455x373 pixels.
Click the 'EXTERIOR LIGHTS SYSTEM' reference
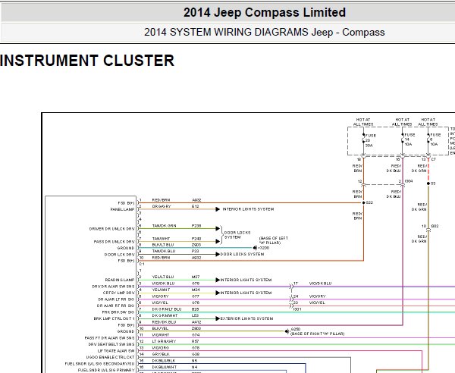(x=246, y=318)
